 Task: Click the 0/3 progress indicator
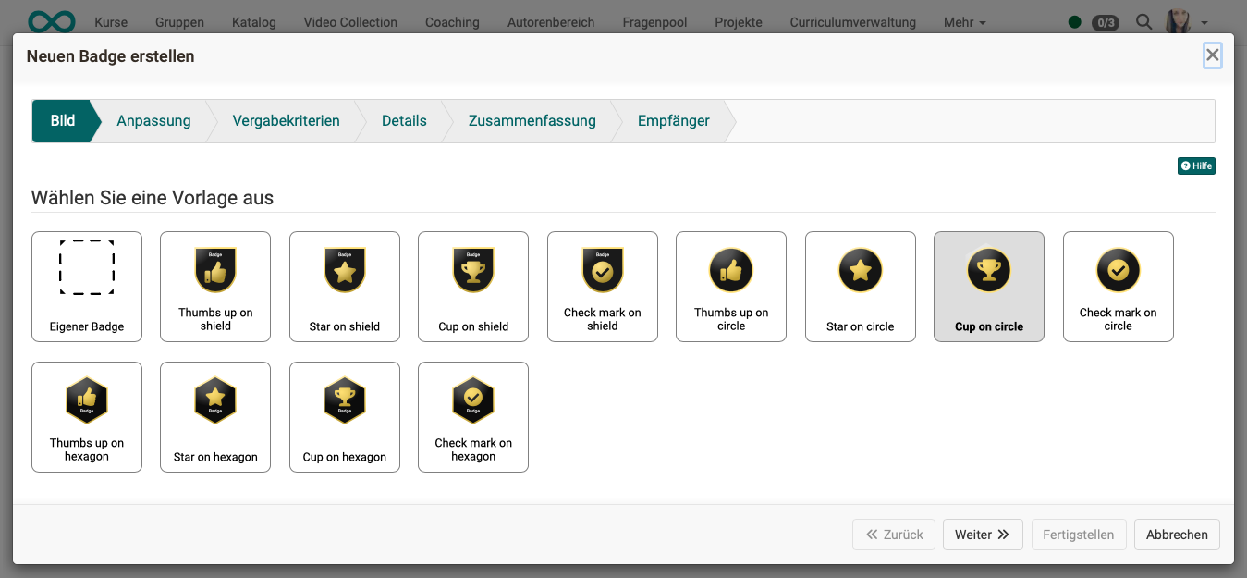(x=1104, y=21)
